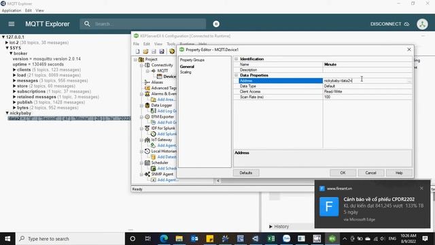The height and width of the screenshot is (245, 435).
Task: Open Microsoft Edge from taskbar
Action: click(164, 239)
